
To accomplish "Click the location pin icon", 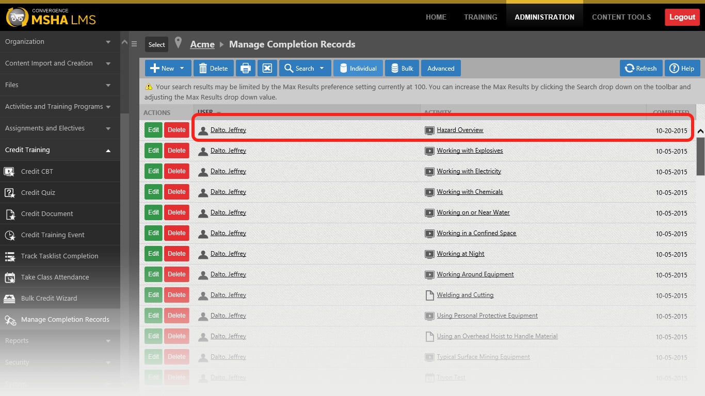I will click(178, 43).
